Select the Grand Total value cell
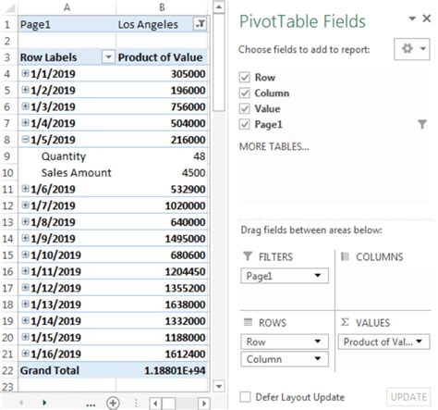 (162, 370)
